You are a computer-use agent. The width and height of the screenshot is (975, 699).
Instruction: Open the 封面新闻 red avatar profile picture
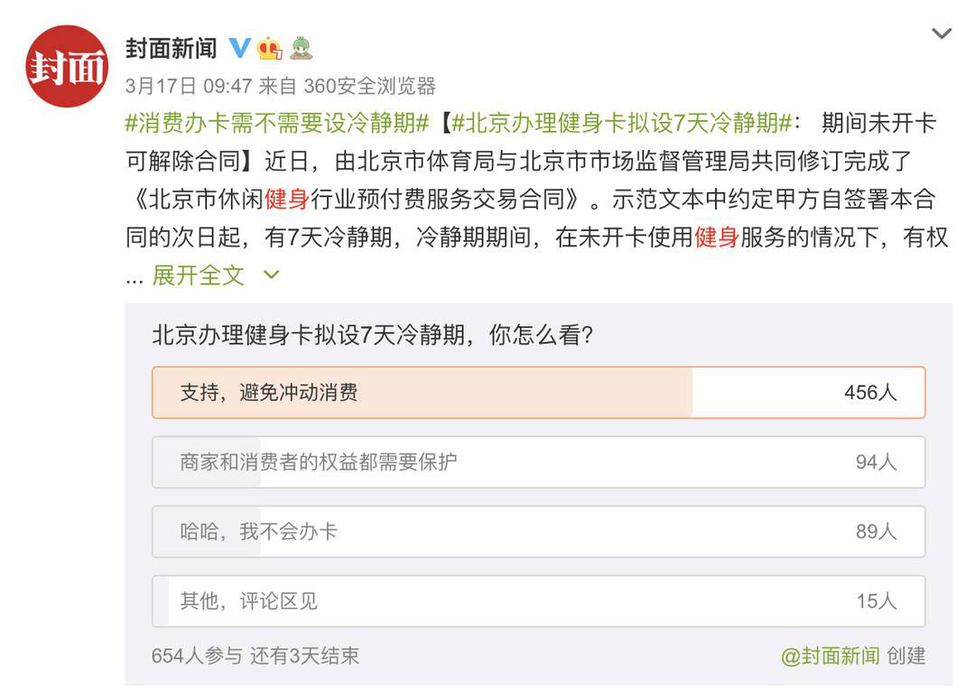click(x=67, y=67)
